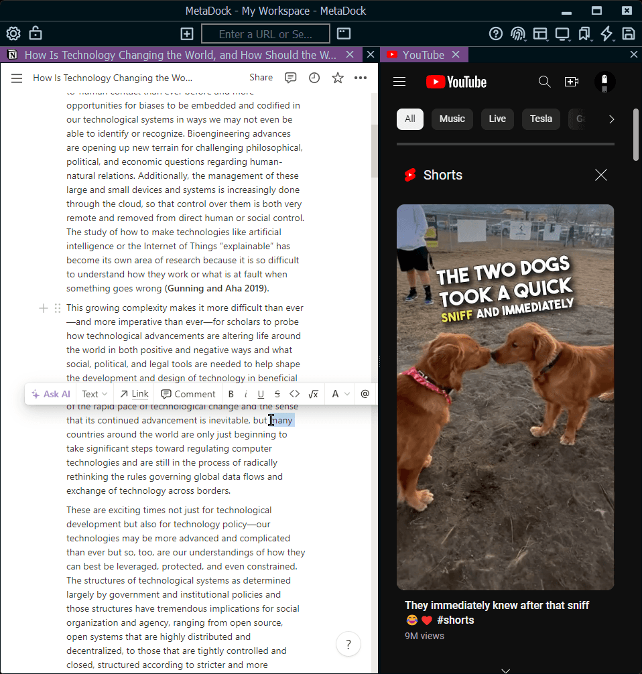
Task: Click the YouTube Create video icon
Action: [572, 82]
